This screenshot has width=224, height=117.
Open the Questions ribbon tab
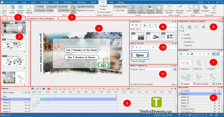(45, 2)
